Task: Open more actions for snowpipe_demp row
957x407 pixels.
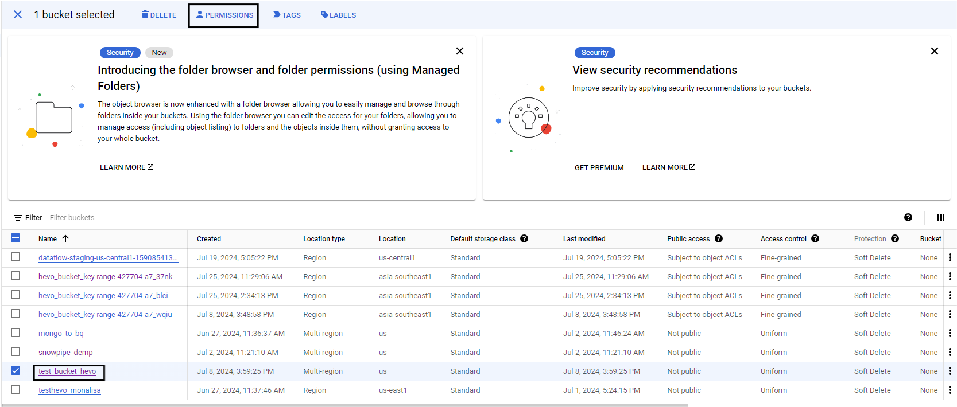Action: point(950,352)
